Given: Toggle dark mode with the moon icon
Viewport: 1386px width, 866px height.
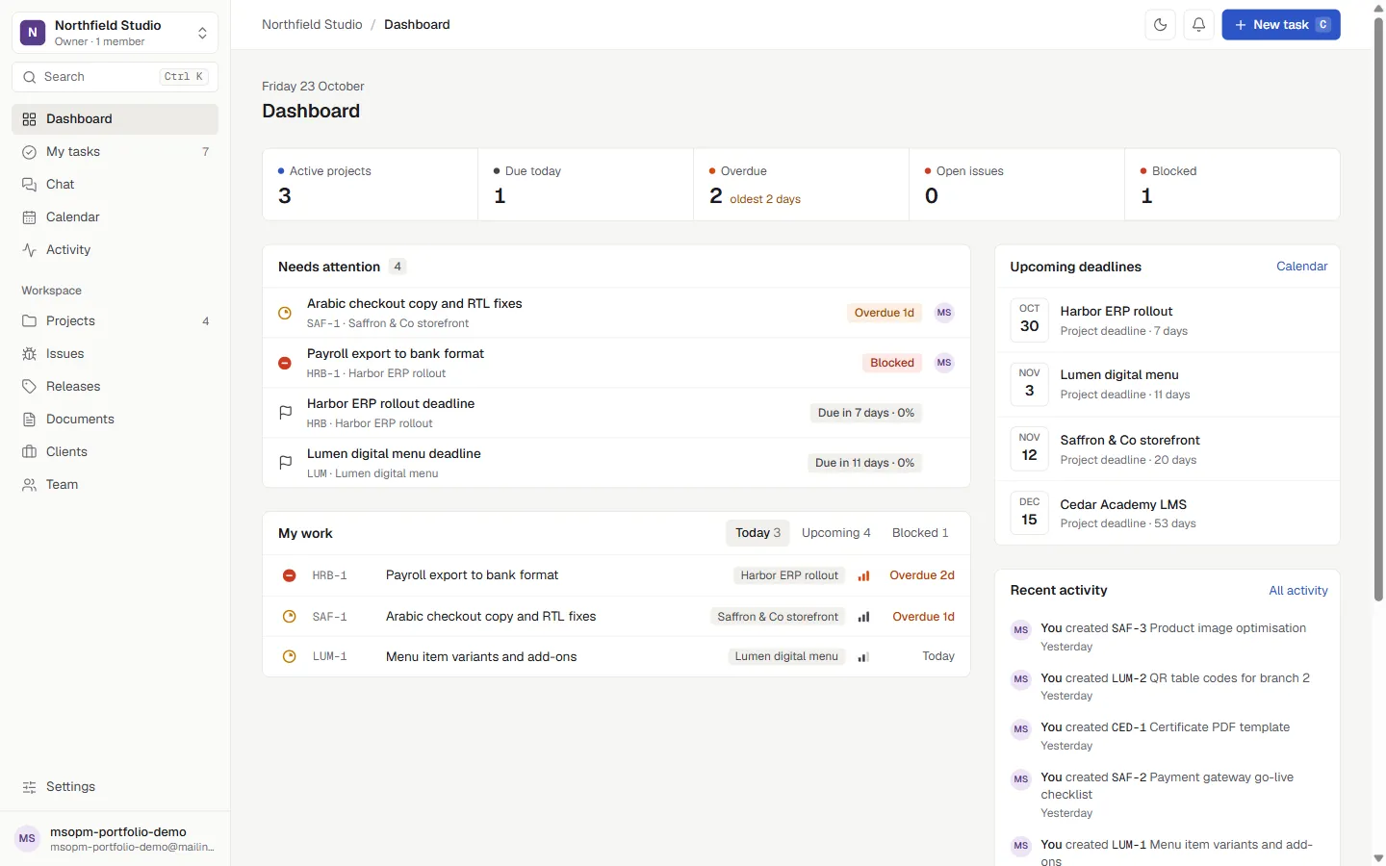Looking at the screenshot, I should 1160,25.
